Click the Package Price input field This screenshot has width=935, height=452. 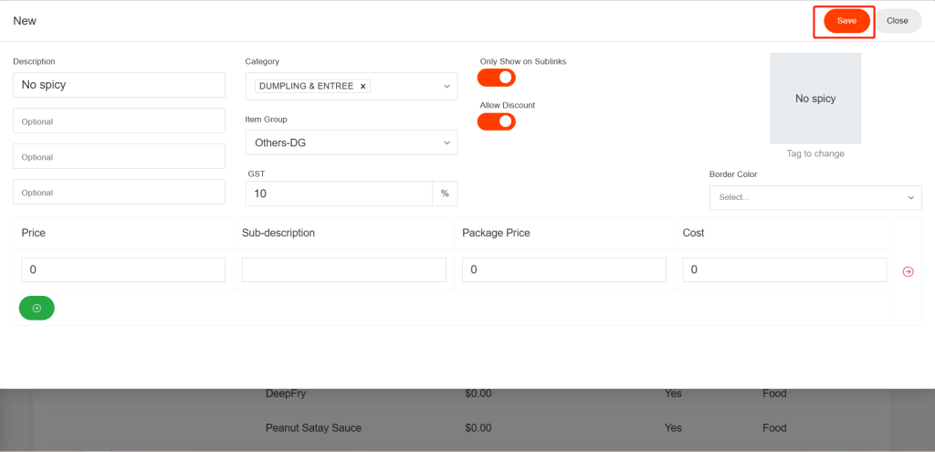tap(564, 270)
